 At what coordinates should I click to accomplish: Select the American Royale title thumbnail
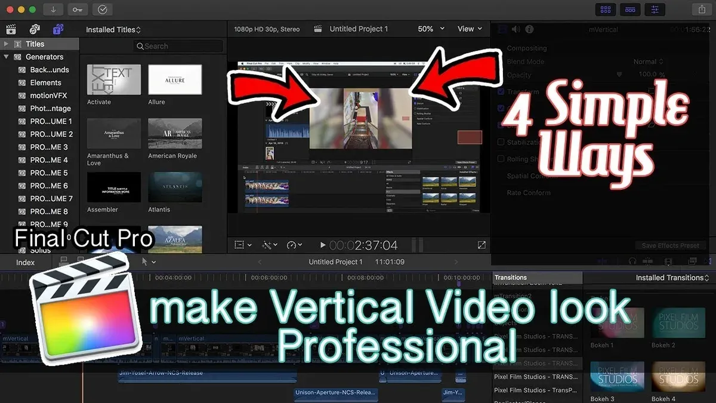tap(175, 133)
